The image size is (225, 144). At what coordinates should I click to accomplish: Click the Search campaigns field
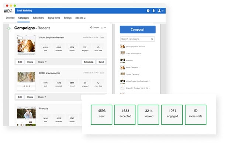pyautogui.click(x=138, y=39)
